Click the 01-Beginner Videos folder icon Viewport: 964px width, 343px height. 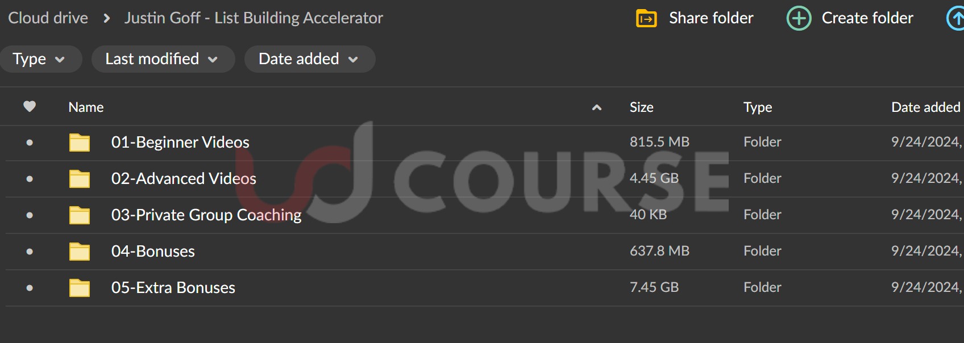point(80,143)
